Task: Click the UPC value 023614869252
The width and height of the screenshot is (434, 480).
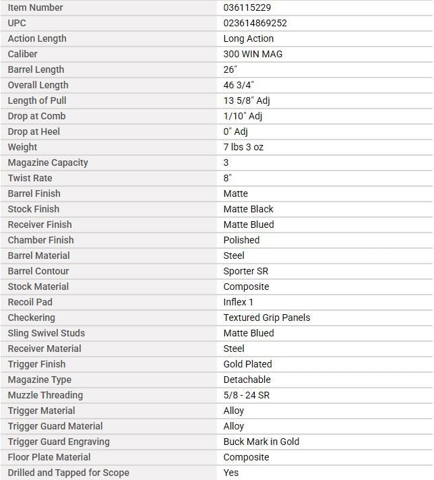Action: (x=255, y=23)
